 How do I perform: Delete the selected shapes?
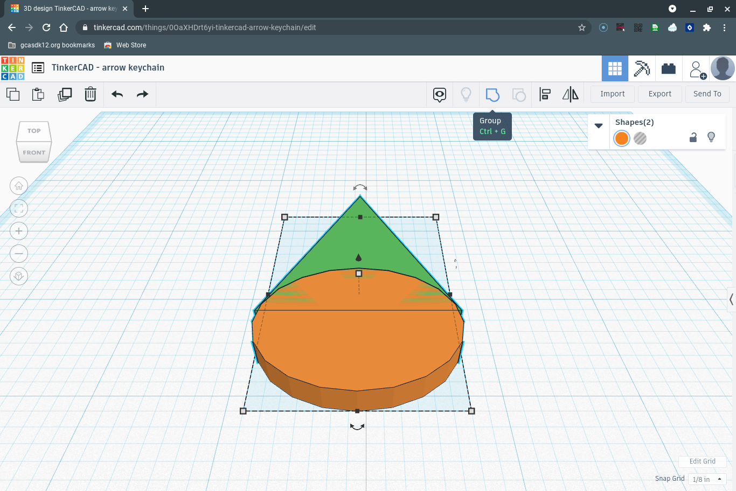coord(91,94)
